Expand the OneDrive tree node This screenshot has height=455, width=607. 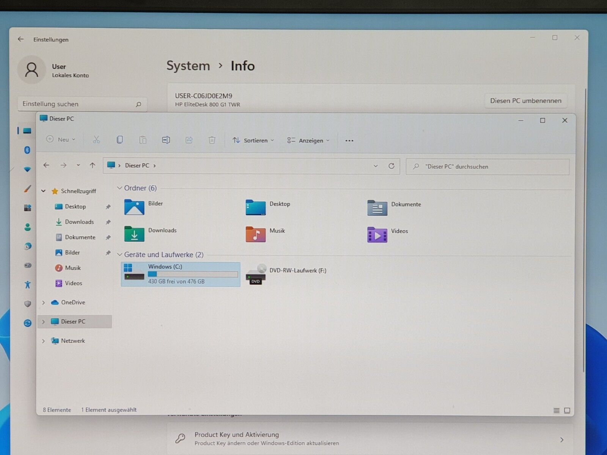[43, 303]
